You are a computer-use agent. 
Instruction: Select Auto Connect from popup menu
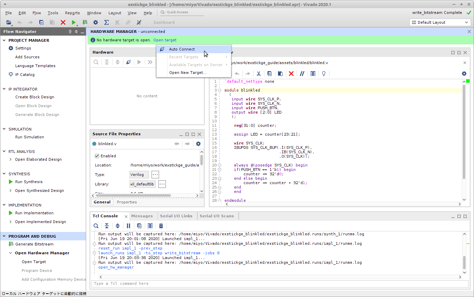click(x=194, y=49)
